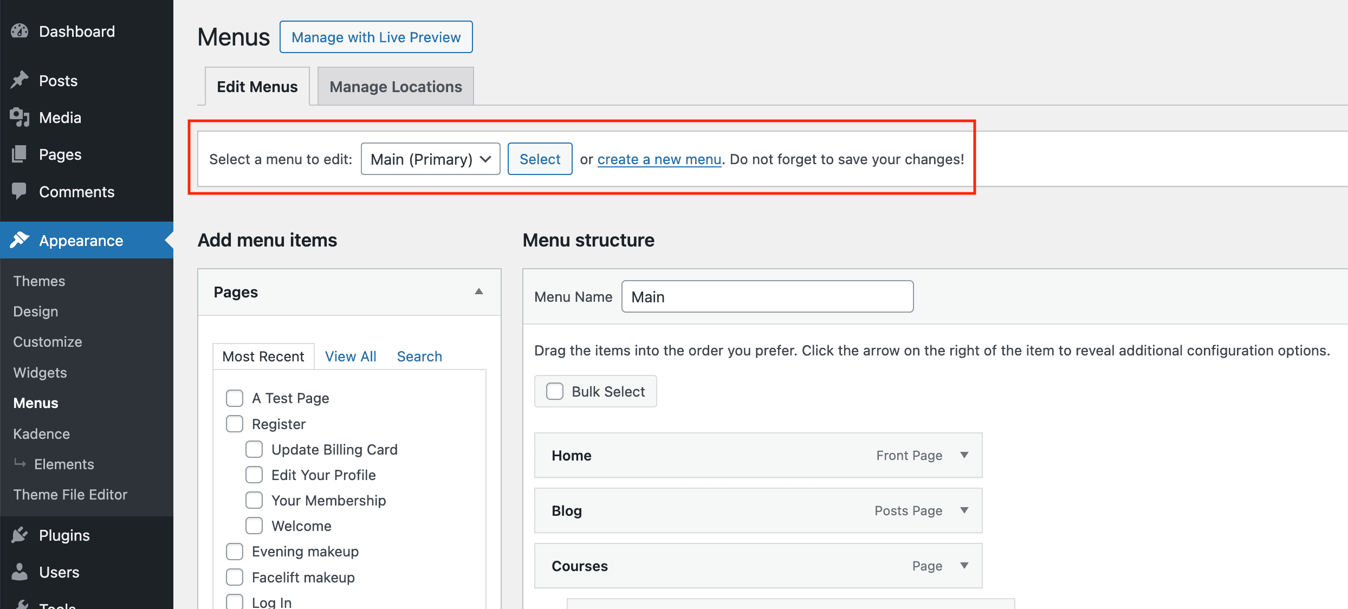The image size is (1348, 609).
Task: Select the Edit Menus tab
Action: coord(257,86)
